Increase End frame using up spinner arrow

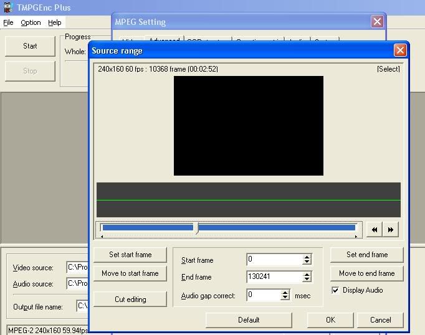click(307, 275)
